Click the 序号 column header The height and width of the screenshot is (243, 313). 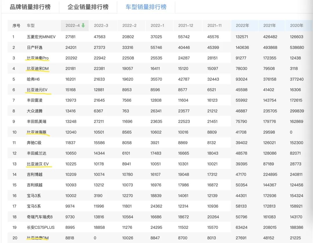[16, 25]
